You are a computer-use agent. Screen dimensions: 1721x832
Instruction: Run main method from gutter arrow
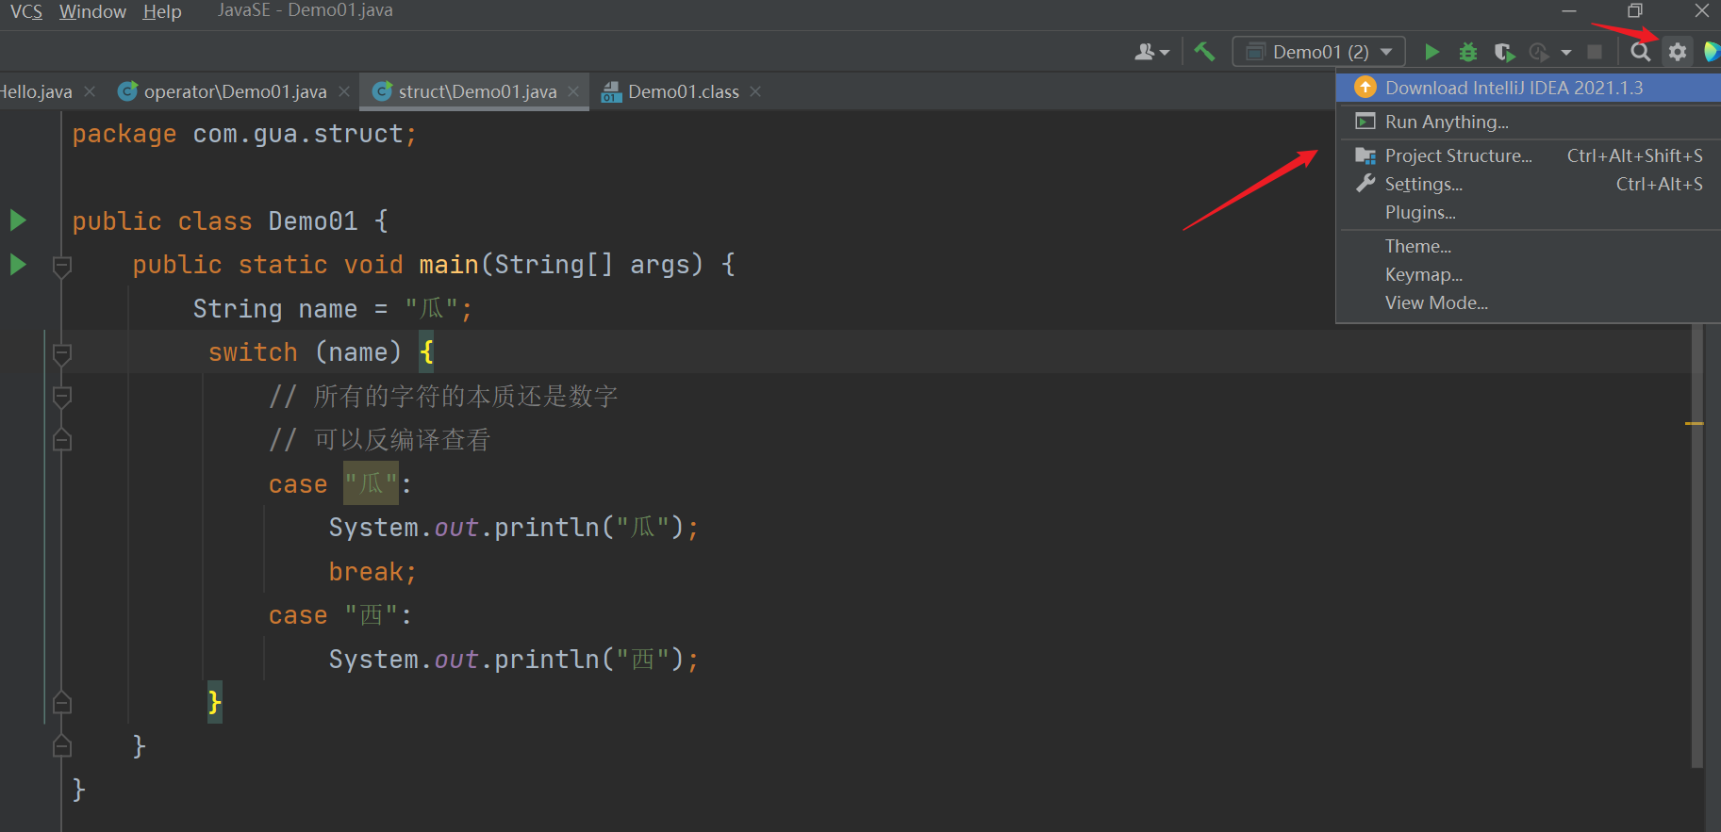[18, 265]
